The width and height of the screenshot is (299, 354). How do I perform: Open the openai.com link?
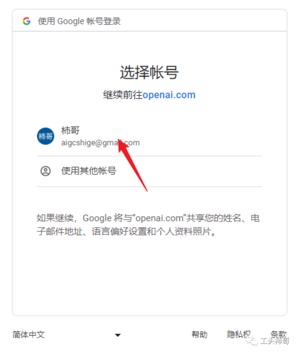169,95
